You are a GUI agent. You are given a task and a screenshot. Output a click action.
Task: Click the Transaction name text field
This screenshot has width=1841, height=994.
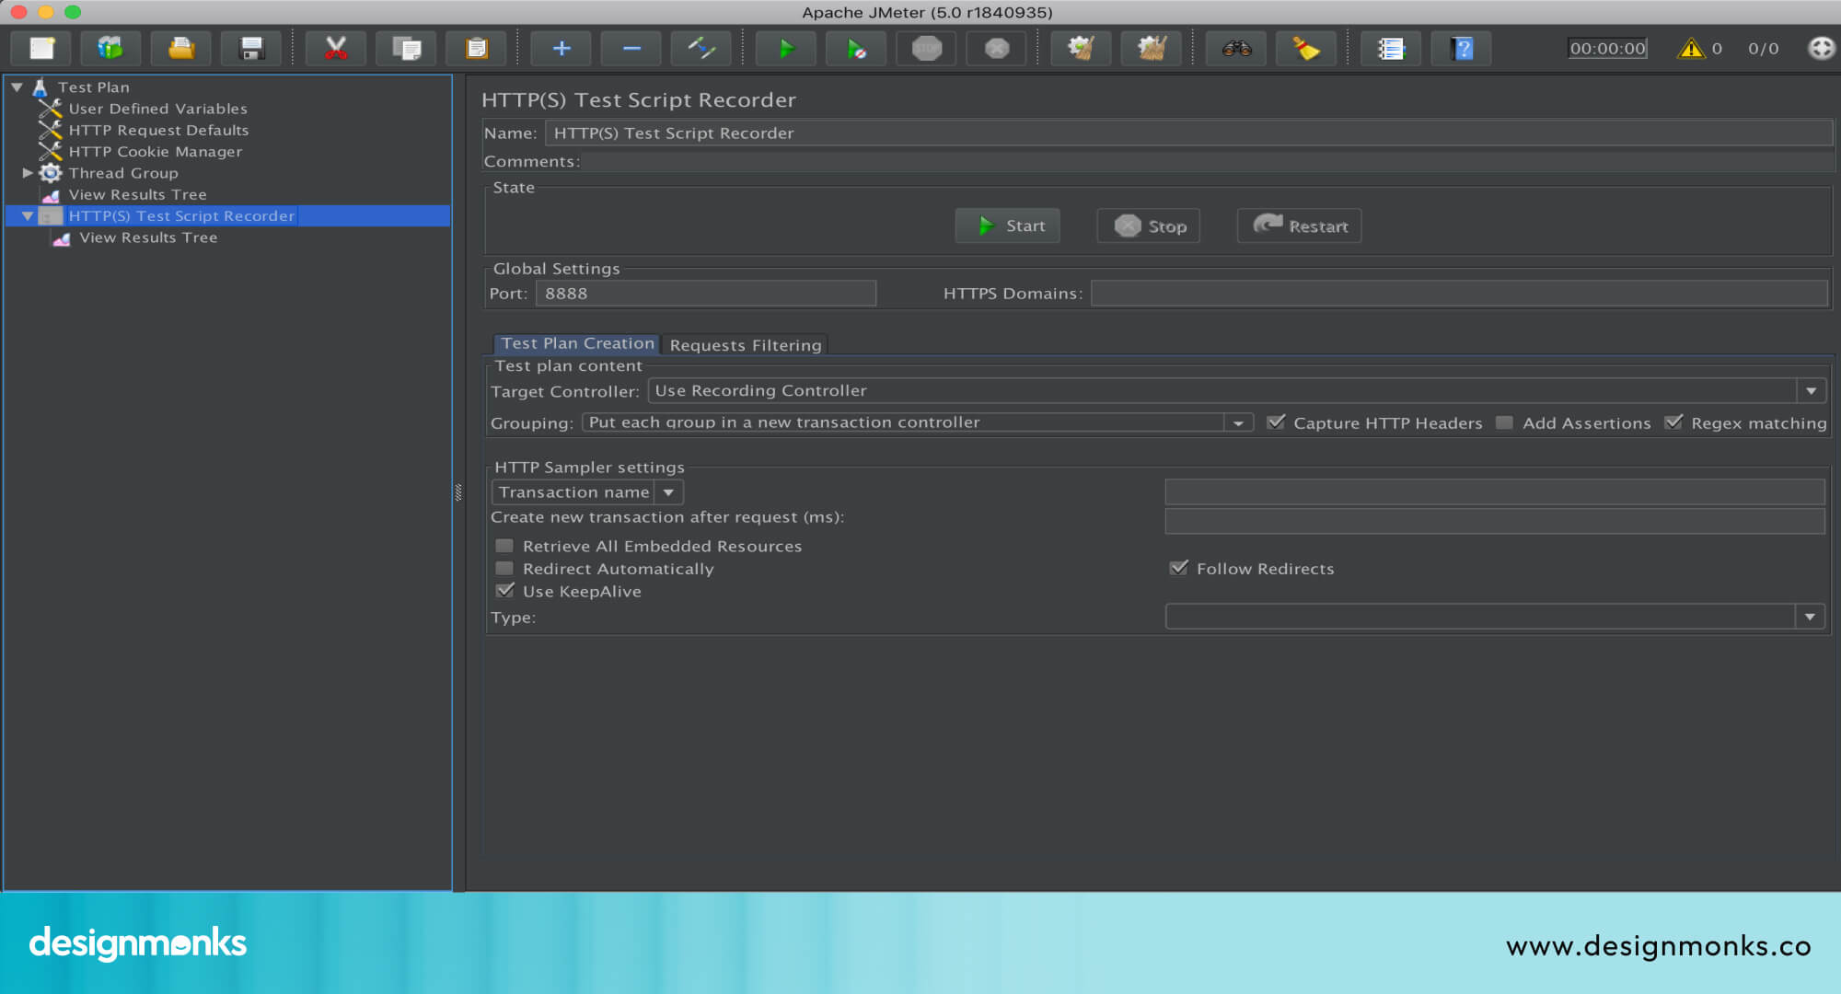pos(1495,491)
